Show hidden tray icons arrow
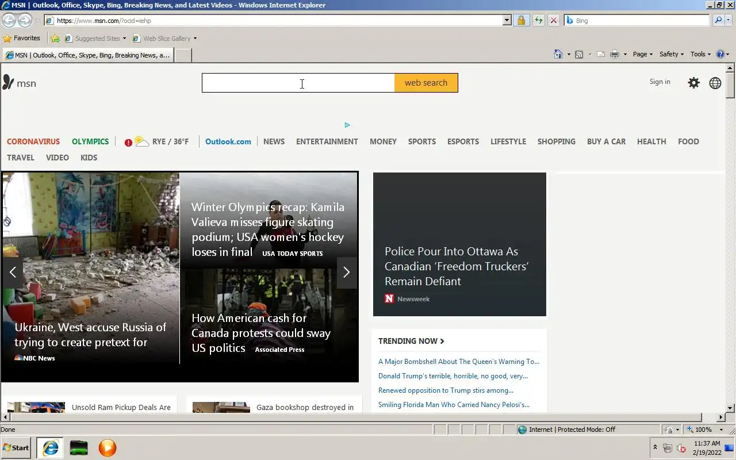Image resolution: width=736 pixels, height=460 pixels. pos(655,447)
